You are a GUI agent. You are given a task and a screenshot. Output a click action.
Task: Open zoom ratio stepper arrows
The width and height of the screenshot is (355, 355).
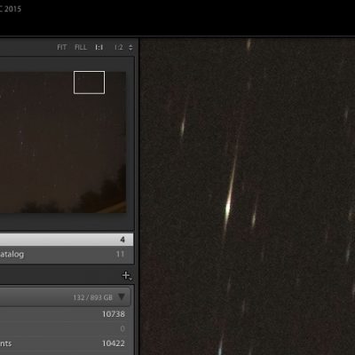(x=130, y=47)
